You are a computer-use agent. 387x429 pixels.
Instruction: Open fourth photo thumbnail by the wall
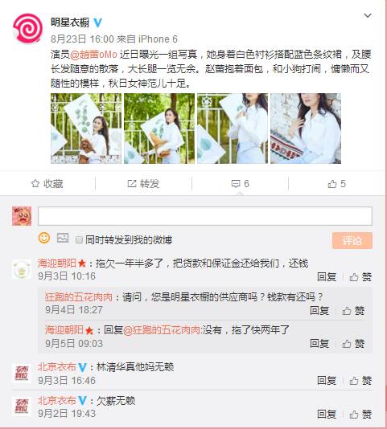[x=306, y=129]
